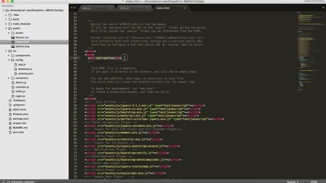Collapse the src folder arrow
The height and width of the screenshot is (183, 326).
6,51
